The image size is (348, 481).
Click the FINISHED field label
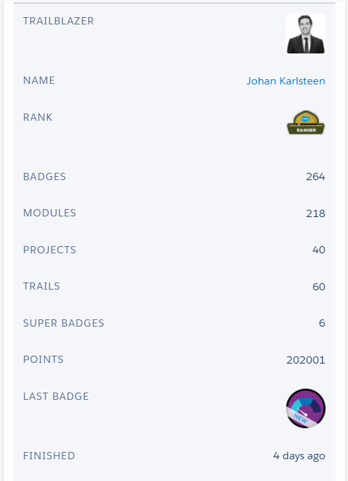point(49,456)
